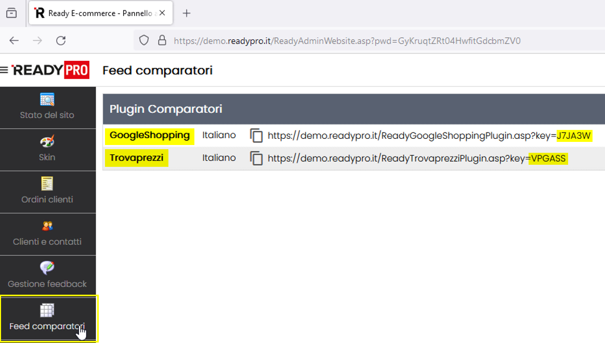
Task: Click the Trovaprezzi plugin name
Action: (137, 158)
